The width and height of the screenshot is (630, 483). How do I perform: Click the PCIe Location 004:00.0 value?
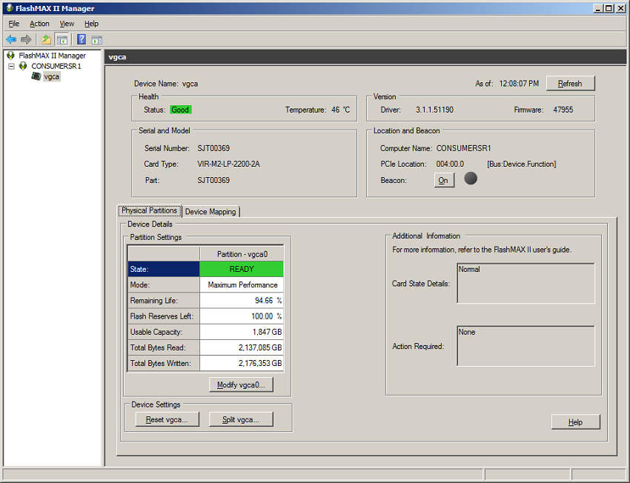click(450, 164)
